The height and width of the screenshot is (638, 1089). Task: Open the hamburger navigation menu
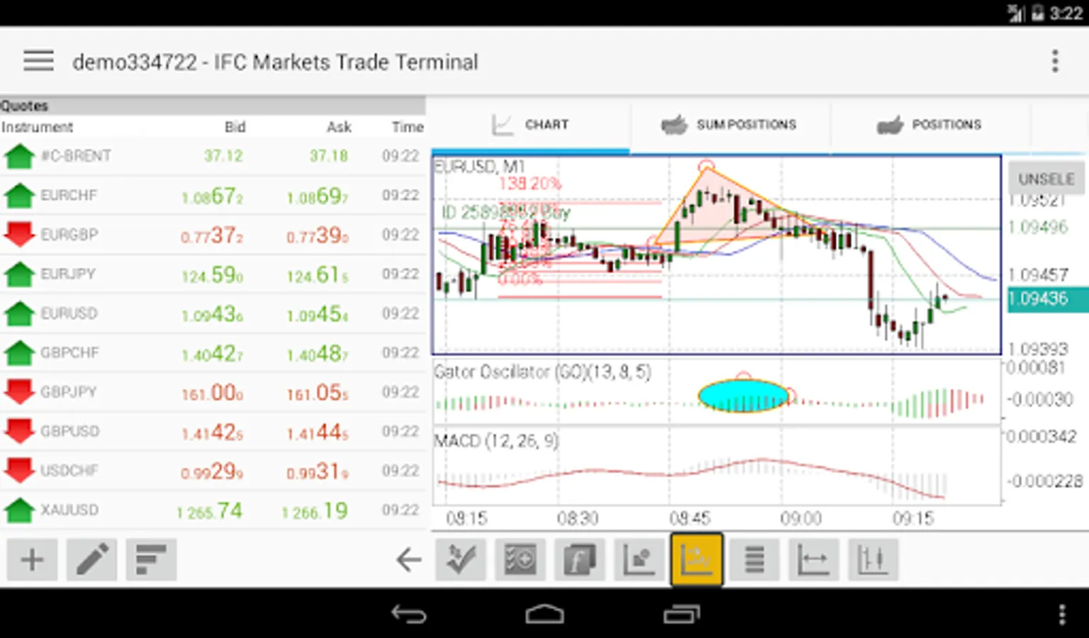pos(38,61)
